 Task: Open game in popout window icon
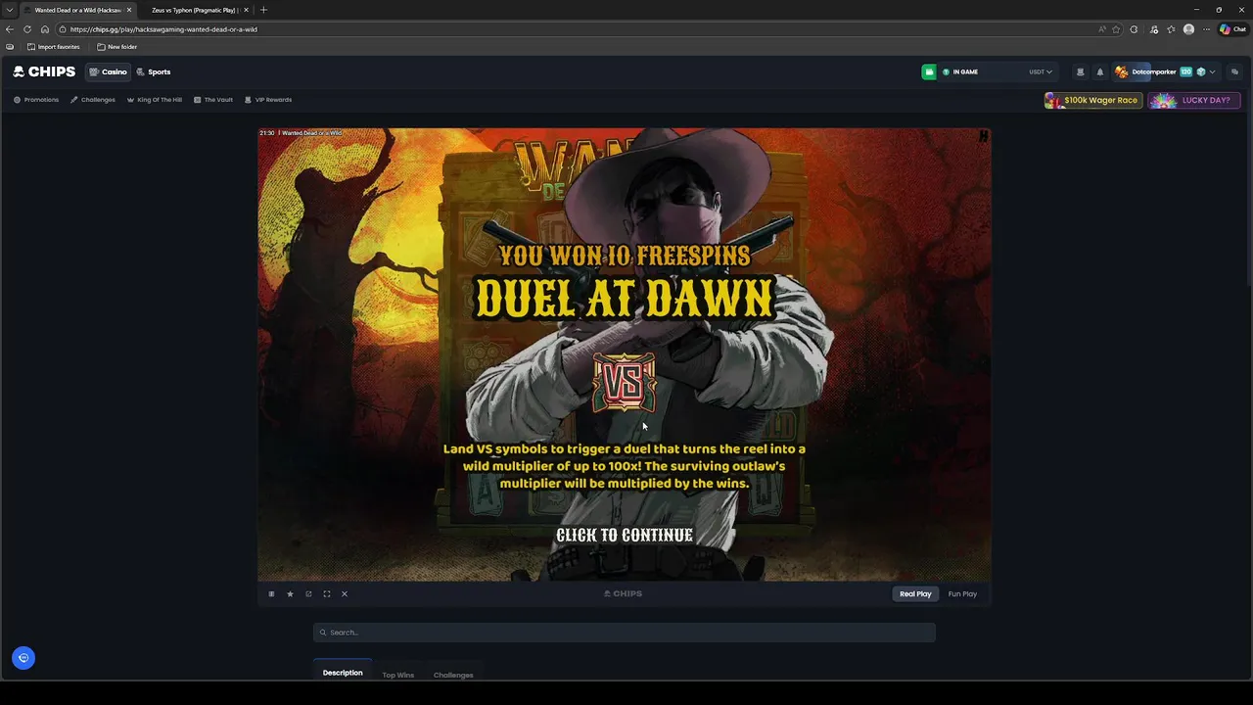(x=308, y=593)
